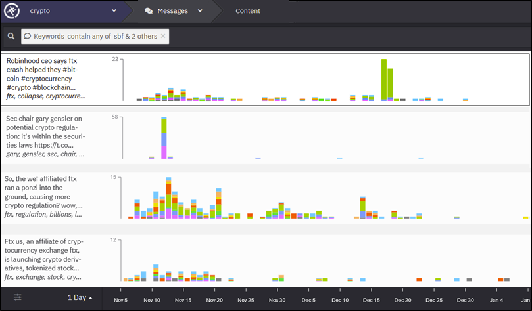Remove the Keywords filter with X
The image size is (532, 311).
(x=163, y=36)
